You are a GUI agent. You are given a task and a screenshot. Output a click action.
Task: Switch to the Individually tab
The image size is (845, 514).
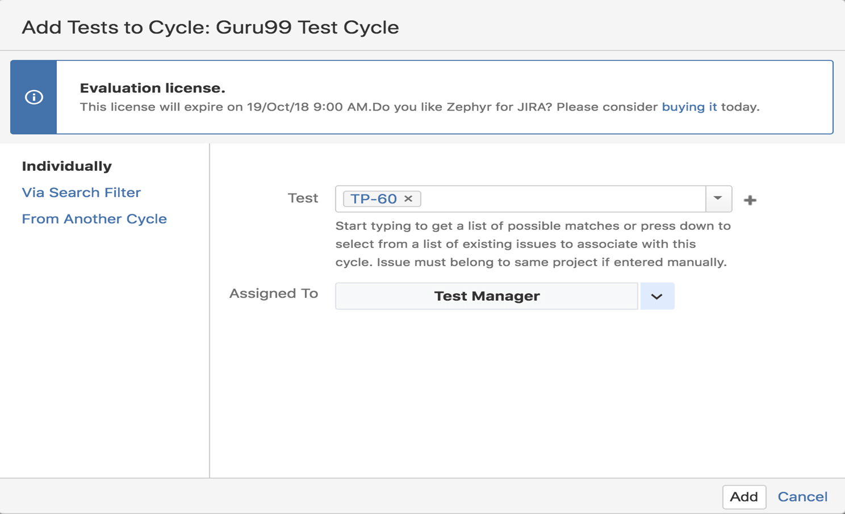[x=66, y=166]
